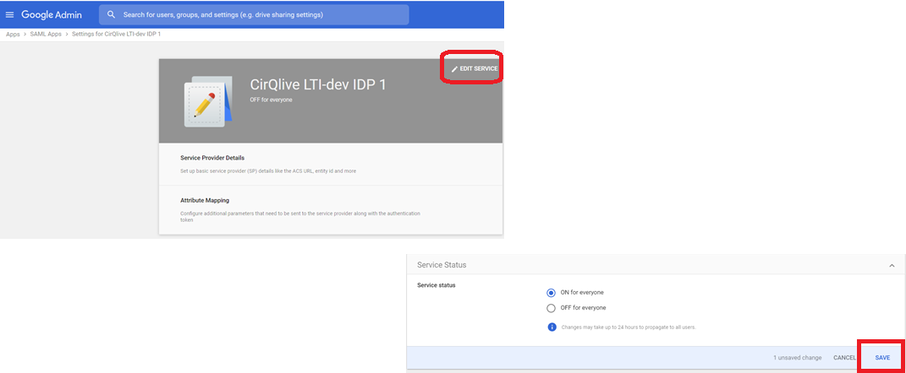Click the CirQlive LTI-dev IDP 1 title

pyautogui.click(x=318, y=84)
